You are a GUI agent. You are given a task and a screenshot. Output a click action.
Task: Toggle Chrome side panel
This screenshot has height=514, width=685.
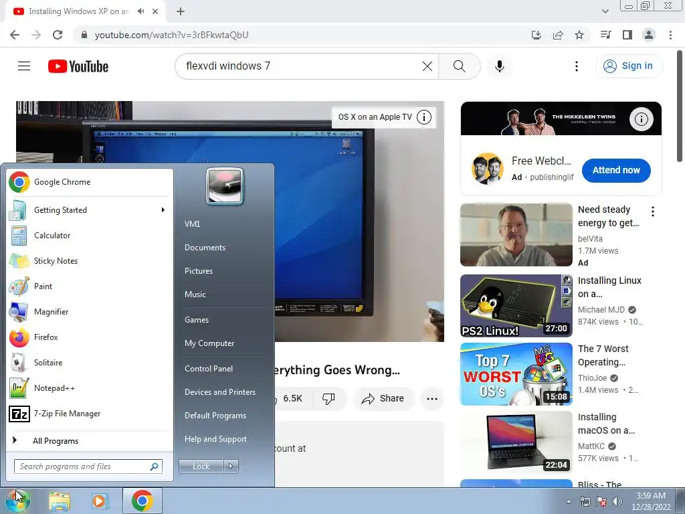627,35
